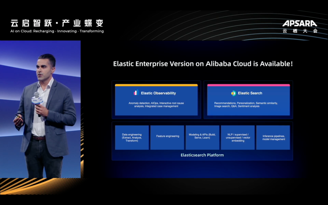Click the Modeling & APIs tile

[202, 138]
